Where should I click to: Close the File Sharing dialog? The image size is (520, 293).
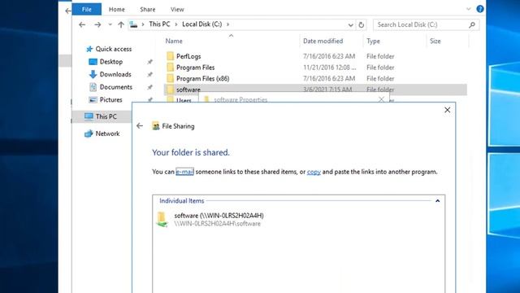click(447, 110)
